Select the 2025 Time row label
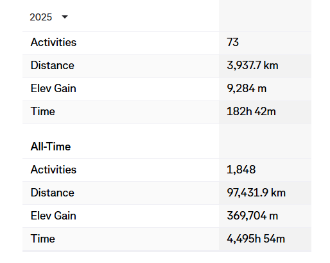330x263 pixels. pos(43,111)
